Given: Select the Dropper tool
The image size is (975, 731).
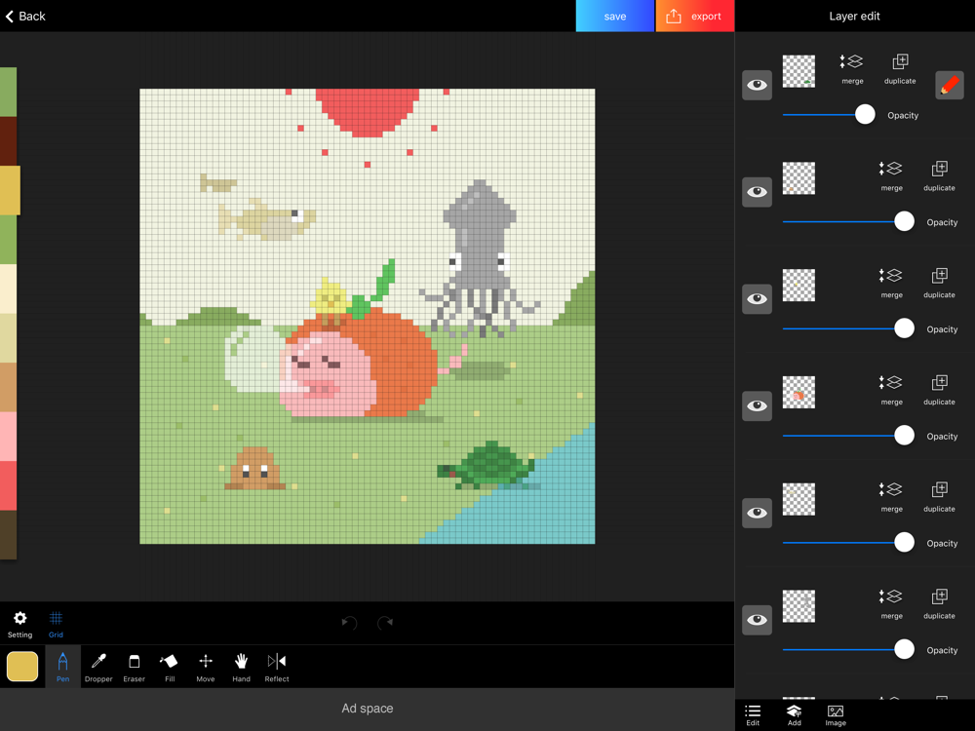Looking at the screenshot, I should click(x=98, y=666).
